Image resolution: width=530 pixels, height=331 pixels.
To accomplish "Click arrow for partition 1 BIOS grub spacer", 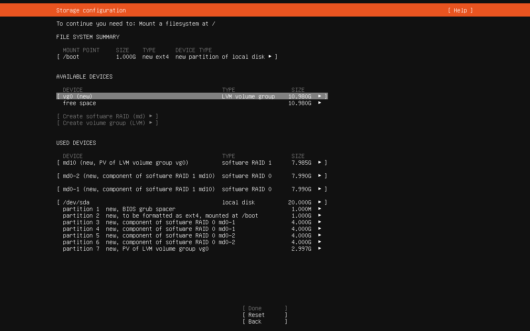I will 319,209.
